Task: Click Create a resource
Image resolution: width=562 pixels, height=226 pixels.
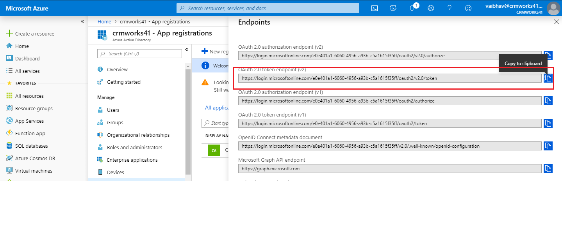Action: pos(30,34)
